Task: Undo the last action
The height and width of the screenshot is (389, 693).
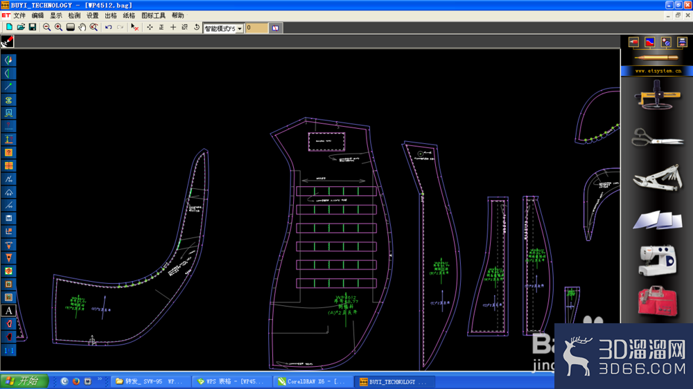Action: [x=108, y=28]
